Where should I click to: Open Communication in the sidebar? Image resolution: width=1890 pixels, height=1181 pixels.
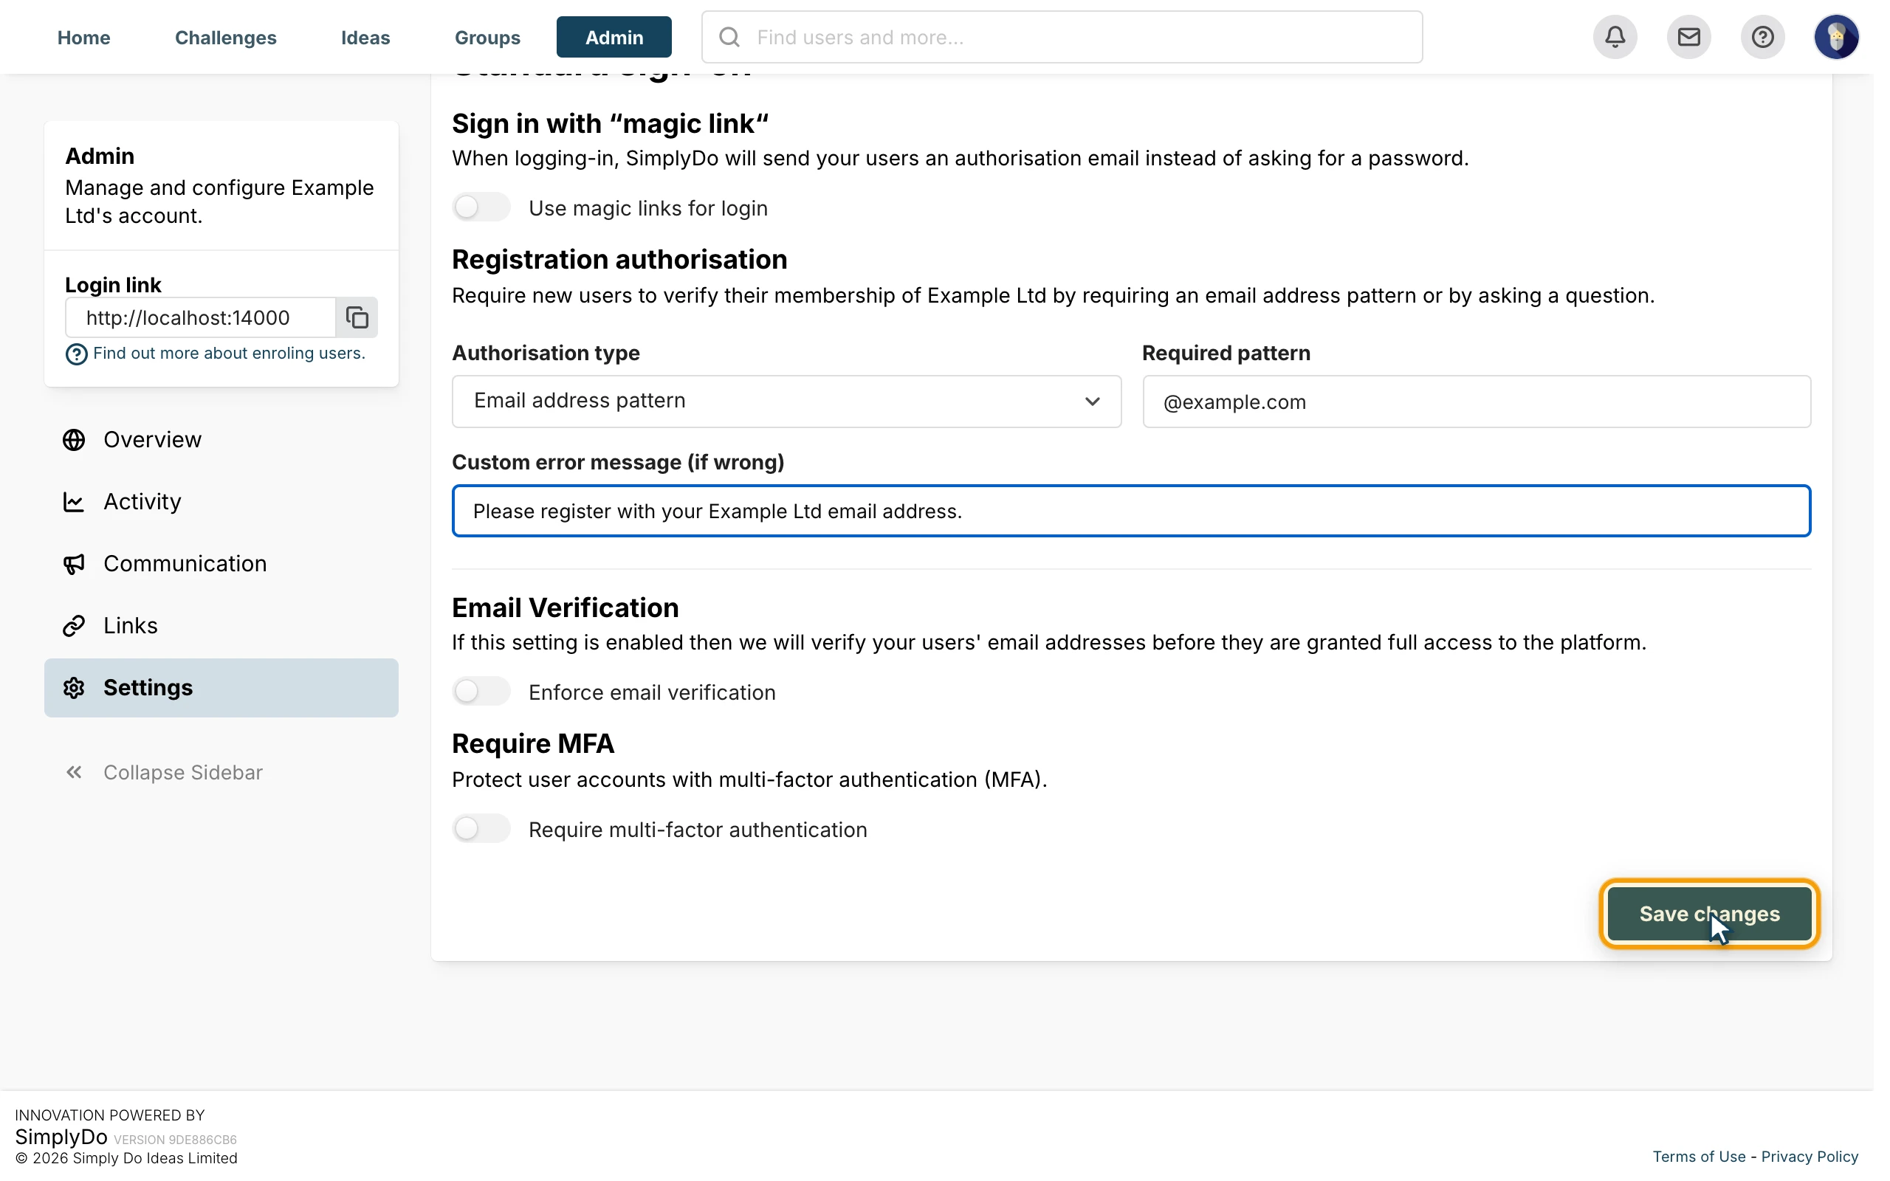[221, 564]
